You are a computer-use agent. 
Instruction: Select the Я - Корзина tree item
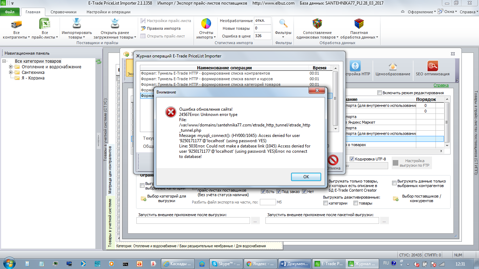(33, 78)
